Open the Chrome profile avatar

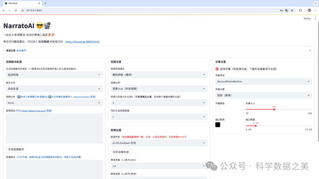pyautogui.click(x=309, y=10)
